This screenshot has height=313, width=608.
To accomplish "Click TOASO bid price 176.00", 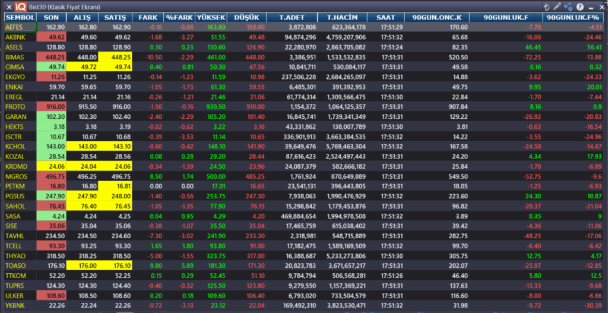I will pos(82,266).
